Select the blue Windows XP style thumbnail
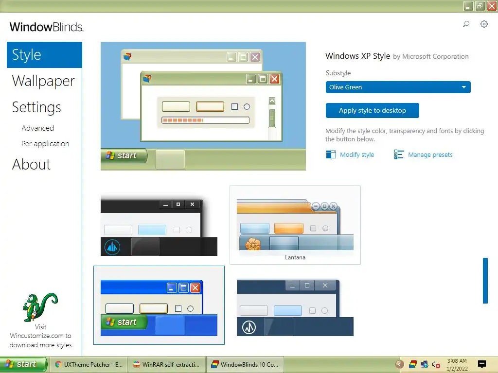The height and width of the screenshot is (373, 498). 159,305
